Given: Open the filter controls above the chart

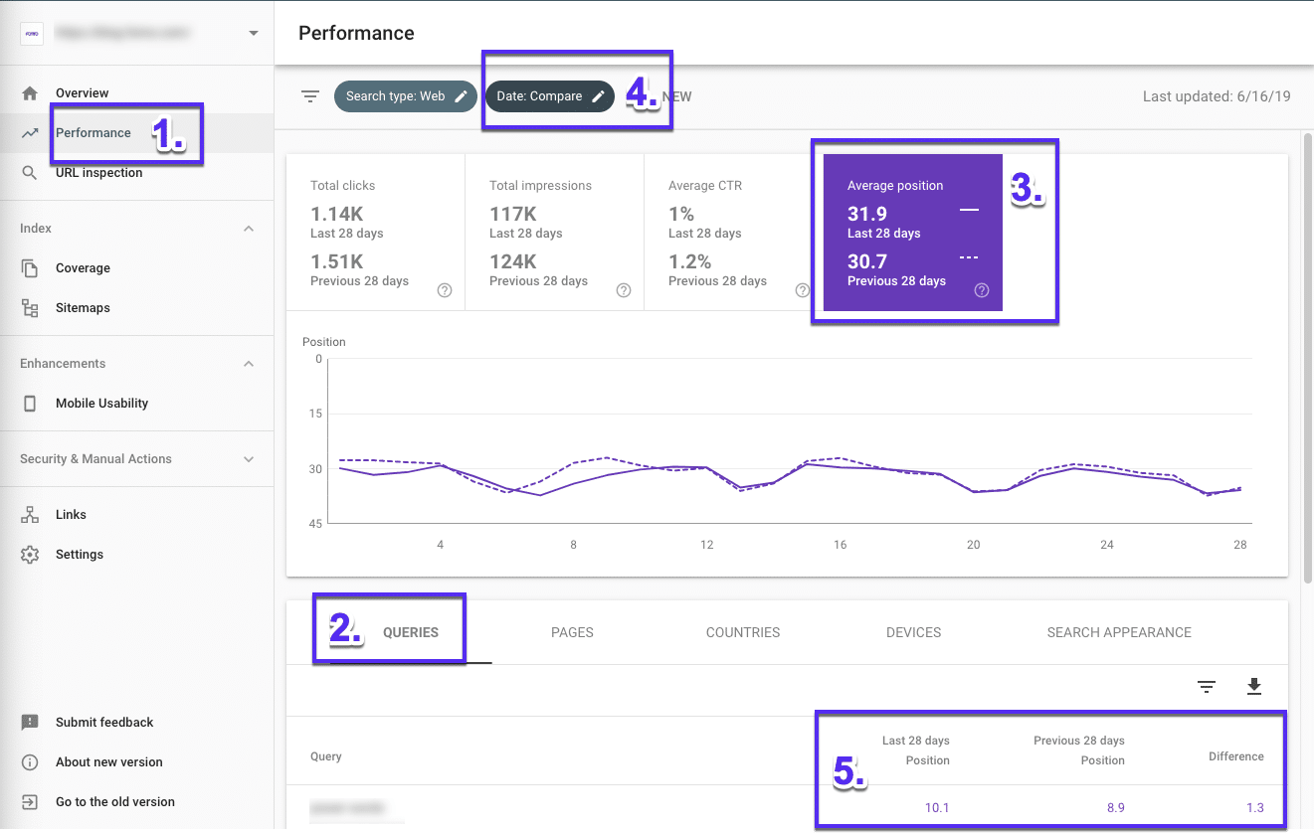Looking at the screenshot, I should [310, 95].
